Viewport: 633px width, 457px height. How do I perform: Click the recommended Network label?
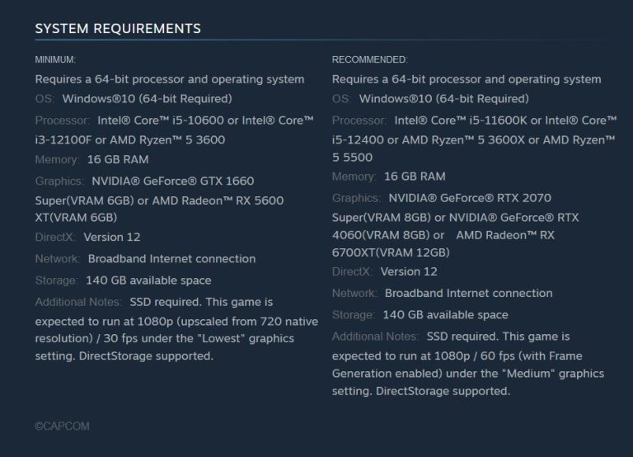[x=354, y=293]
